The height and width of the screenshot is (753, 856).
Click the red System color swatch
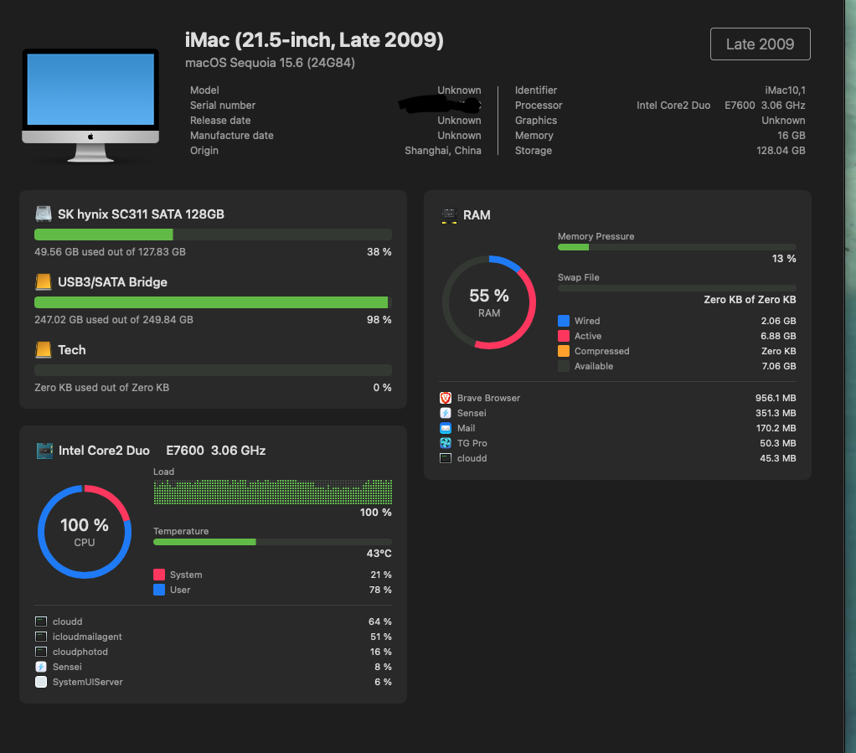[159, 575]
